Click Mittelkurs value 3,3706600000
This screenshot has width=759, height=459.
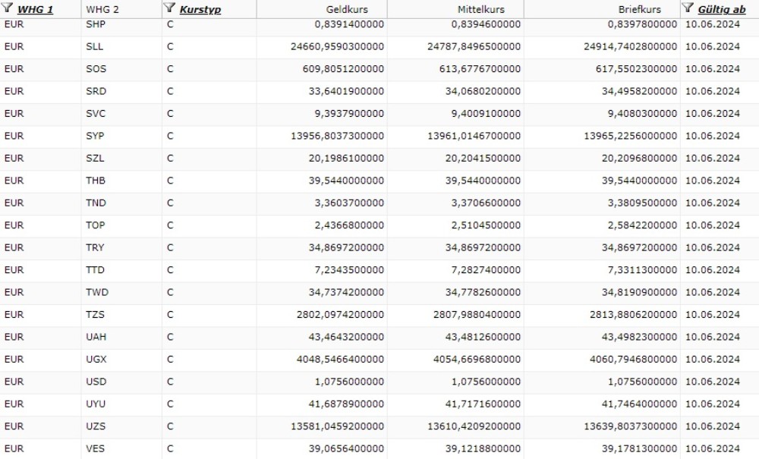pos(486,203)
